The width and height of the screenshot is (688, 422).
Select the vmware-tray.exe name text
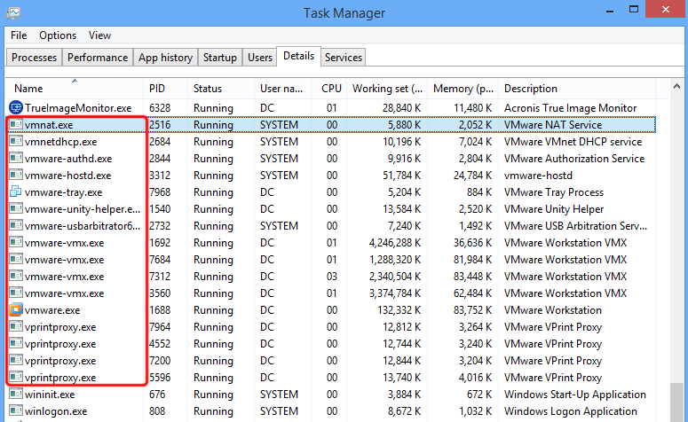tap(64, 191)
